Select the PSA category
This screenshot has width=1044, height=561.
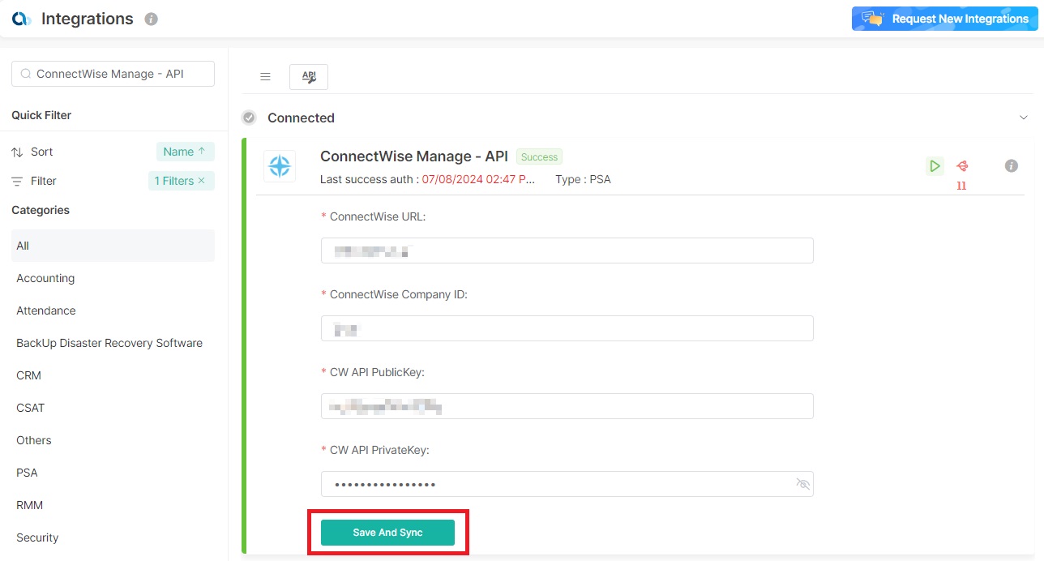(28, 473)
